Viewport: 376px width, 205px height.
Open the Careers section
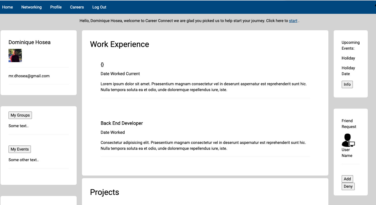[77, 7]
